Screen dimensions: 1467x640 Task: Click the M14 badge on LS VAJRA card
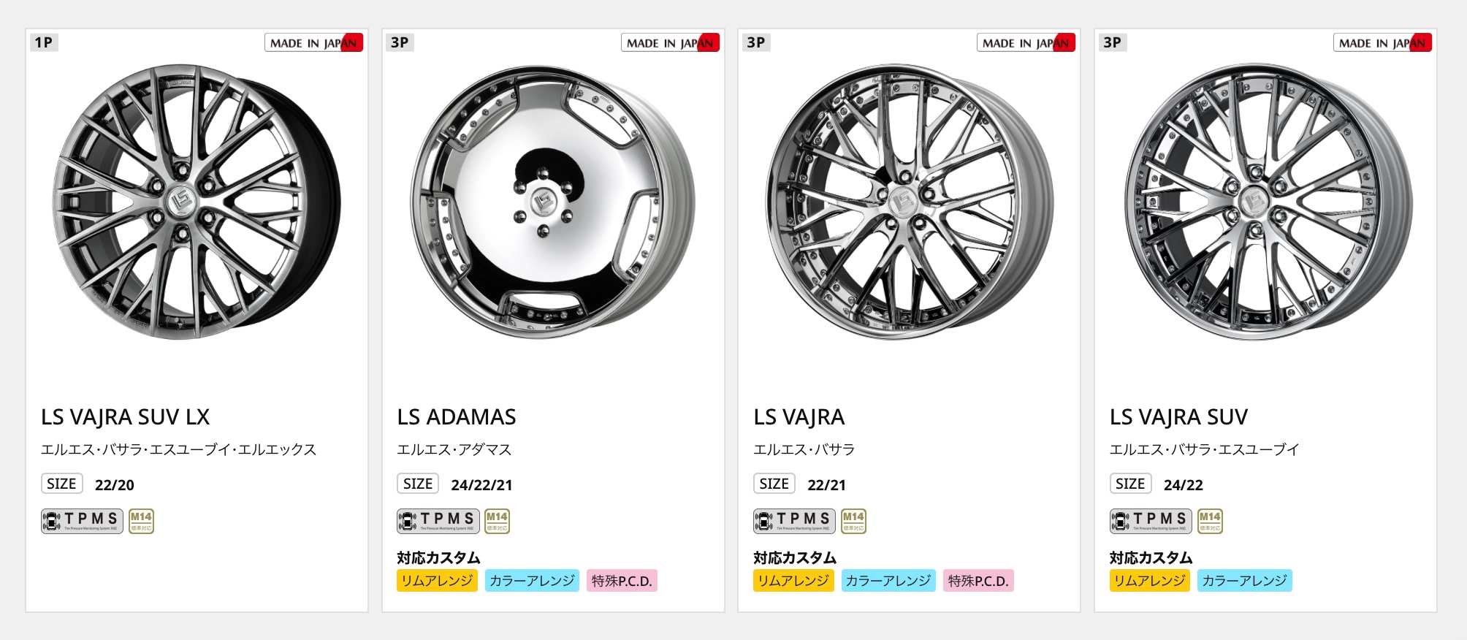pyautogui.click(x=853, y=521)
